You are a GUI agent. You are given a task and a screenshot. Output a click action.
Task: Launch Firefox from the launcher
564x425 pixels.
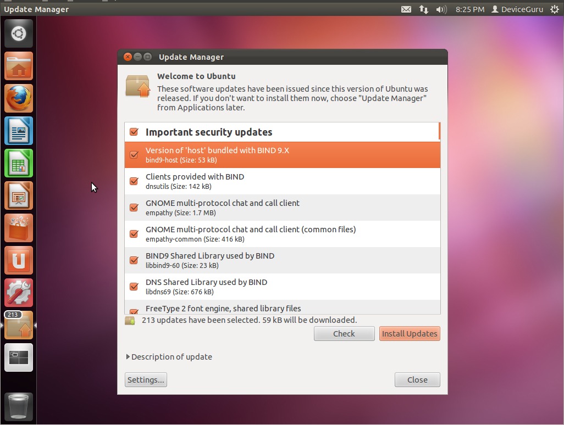click(x=19, y=98)
